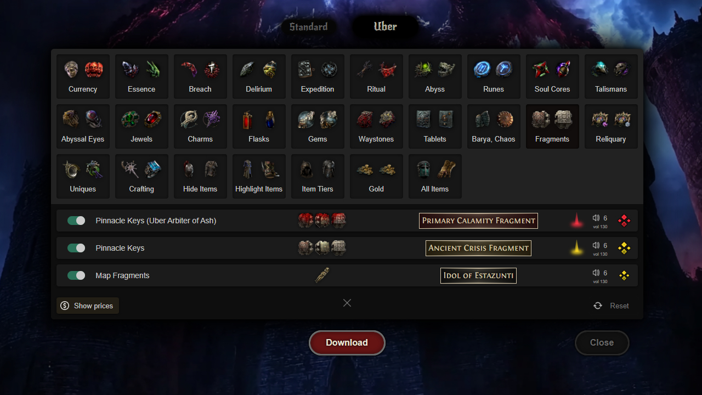This screenshot has width=702, height=395.
Task: Click the Download button
Action: [x=347, y=343]
